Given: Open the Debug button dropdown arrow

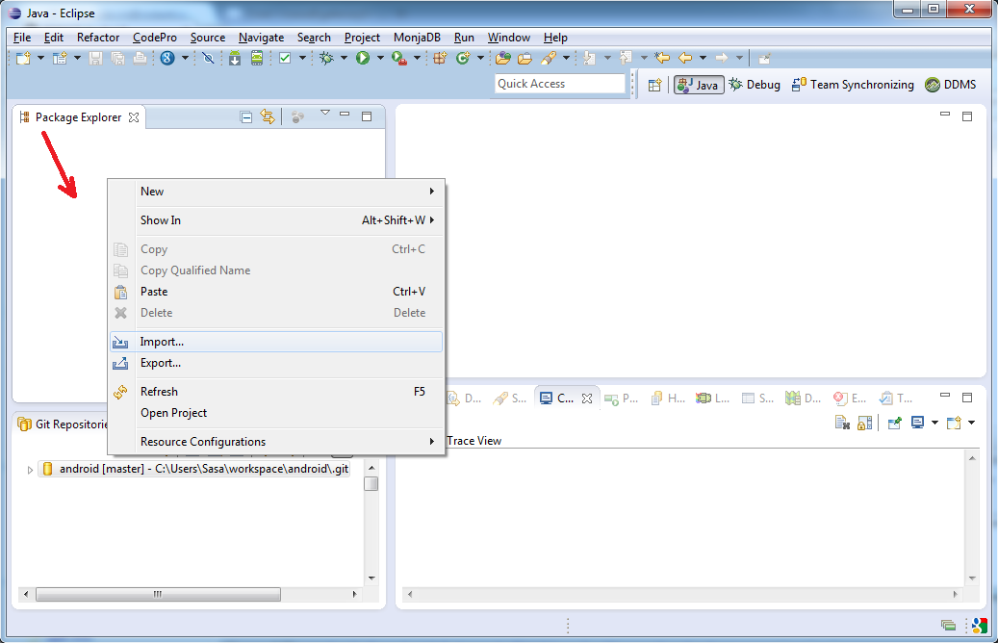Looking at the screenshot, I should tap(344, 58).
